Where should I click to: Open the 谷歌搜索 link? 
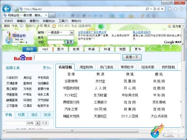[71, 81]
